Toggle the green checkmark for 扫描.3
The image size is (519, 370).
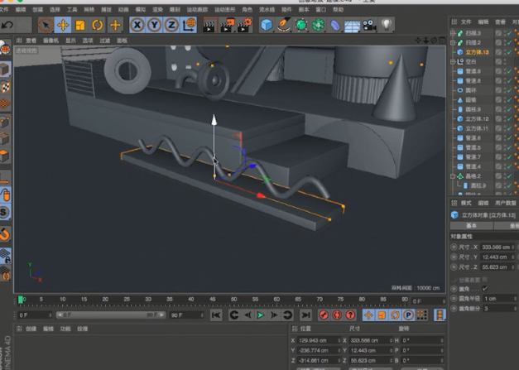click(509, 33)
